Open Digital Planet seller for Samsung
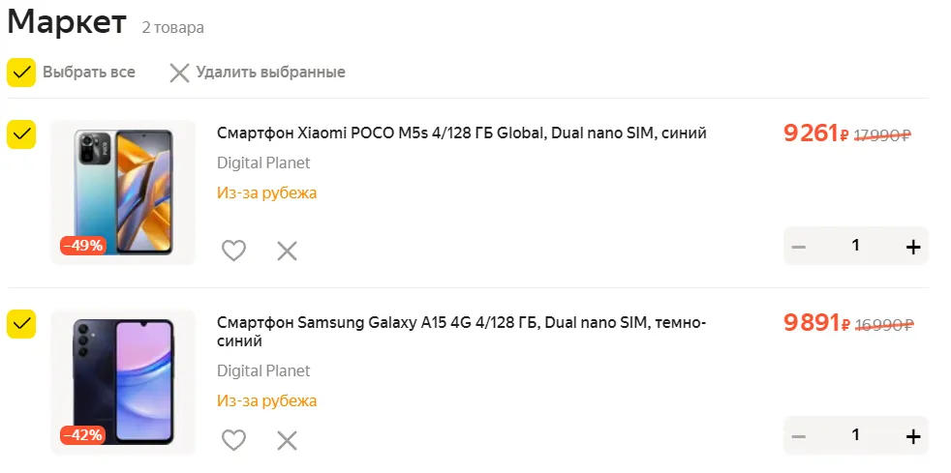951x473 pixels. point(263,370)
